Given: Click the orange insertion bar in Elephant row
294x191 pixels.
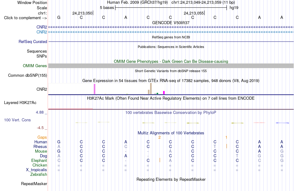Looking at the screenshot, I should click(160, 160).
